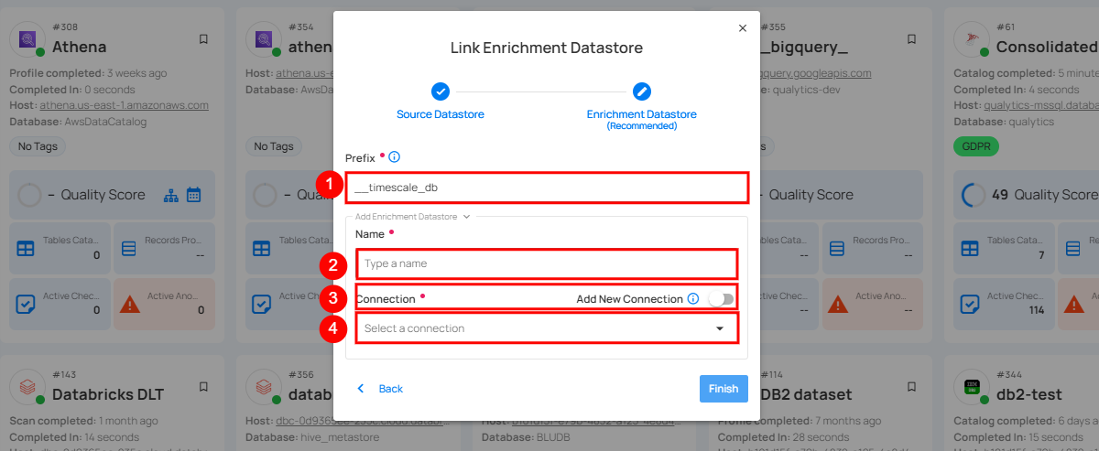Click the Databricks DLT bookmark icon
This screenshot has width=1099, height=451.
[x=203, y=386]
